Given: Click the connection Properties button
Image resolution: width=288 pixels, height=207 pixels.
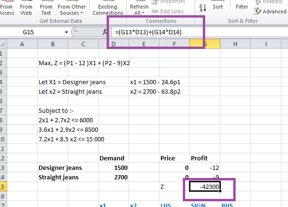Looking at the screenshot, I should 168,2.
